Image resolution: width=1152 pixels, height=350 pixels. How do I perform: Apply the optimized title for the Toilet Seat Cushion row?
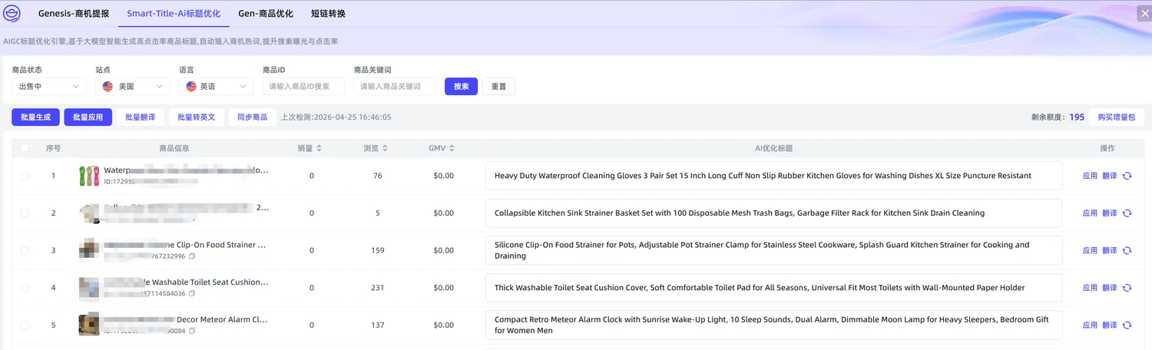1090,288
